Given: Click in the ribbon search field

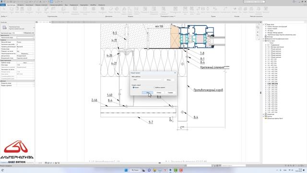Looking at the screenshot, I should pos(254,1).
